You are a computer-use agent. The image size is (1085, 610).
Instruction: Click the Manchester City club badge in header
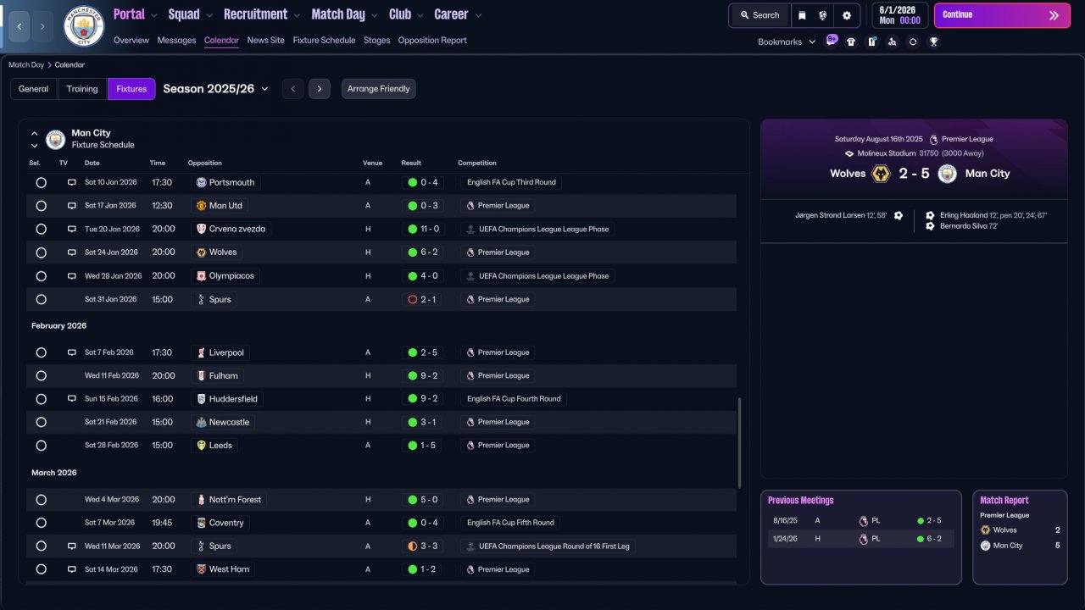84,26
